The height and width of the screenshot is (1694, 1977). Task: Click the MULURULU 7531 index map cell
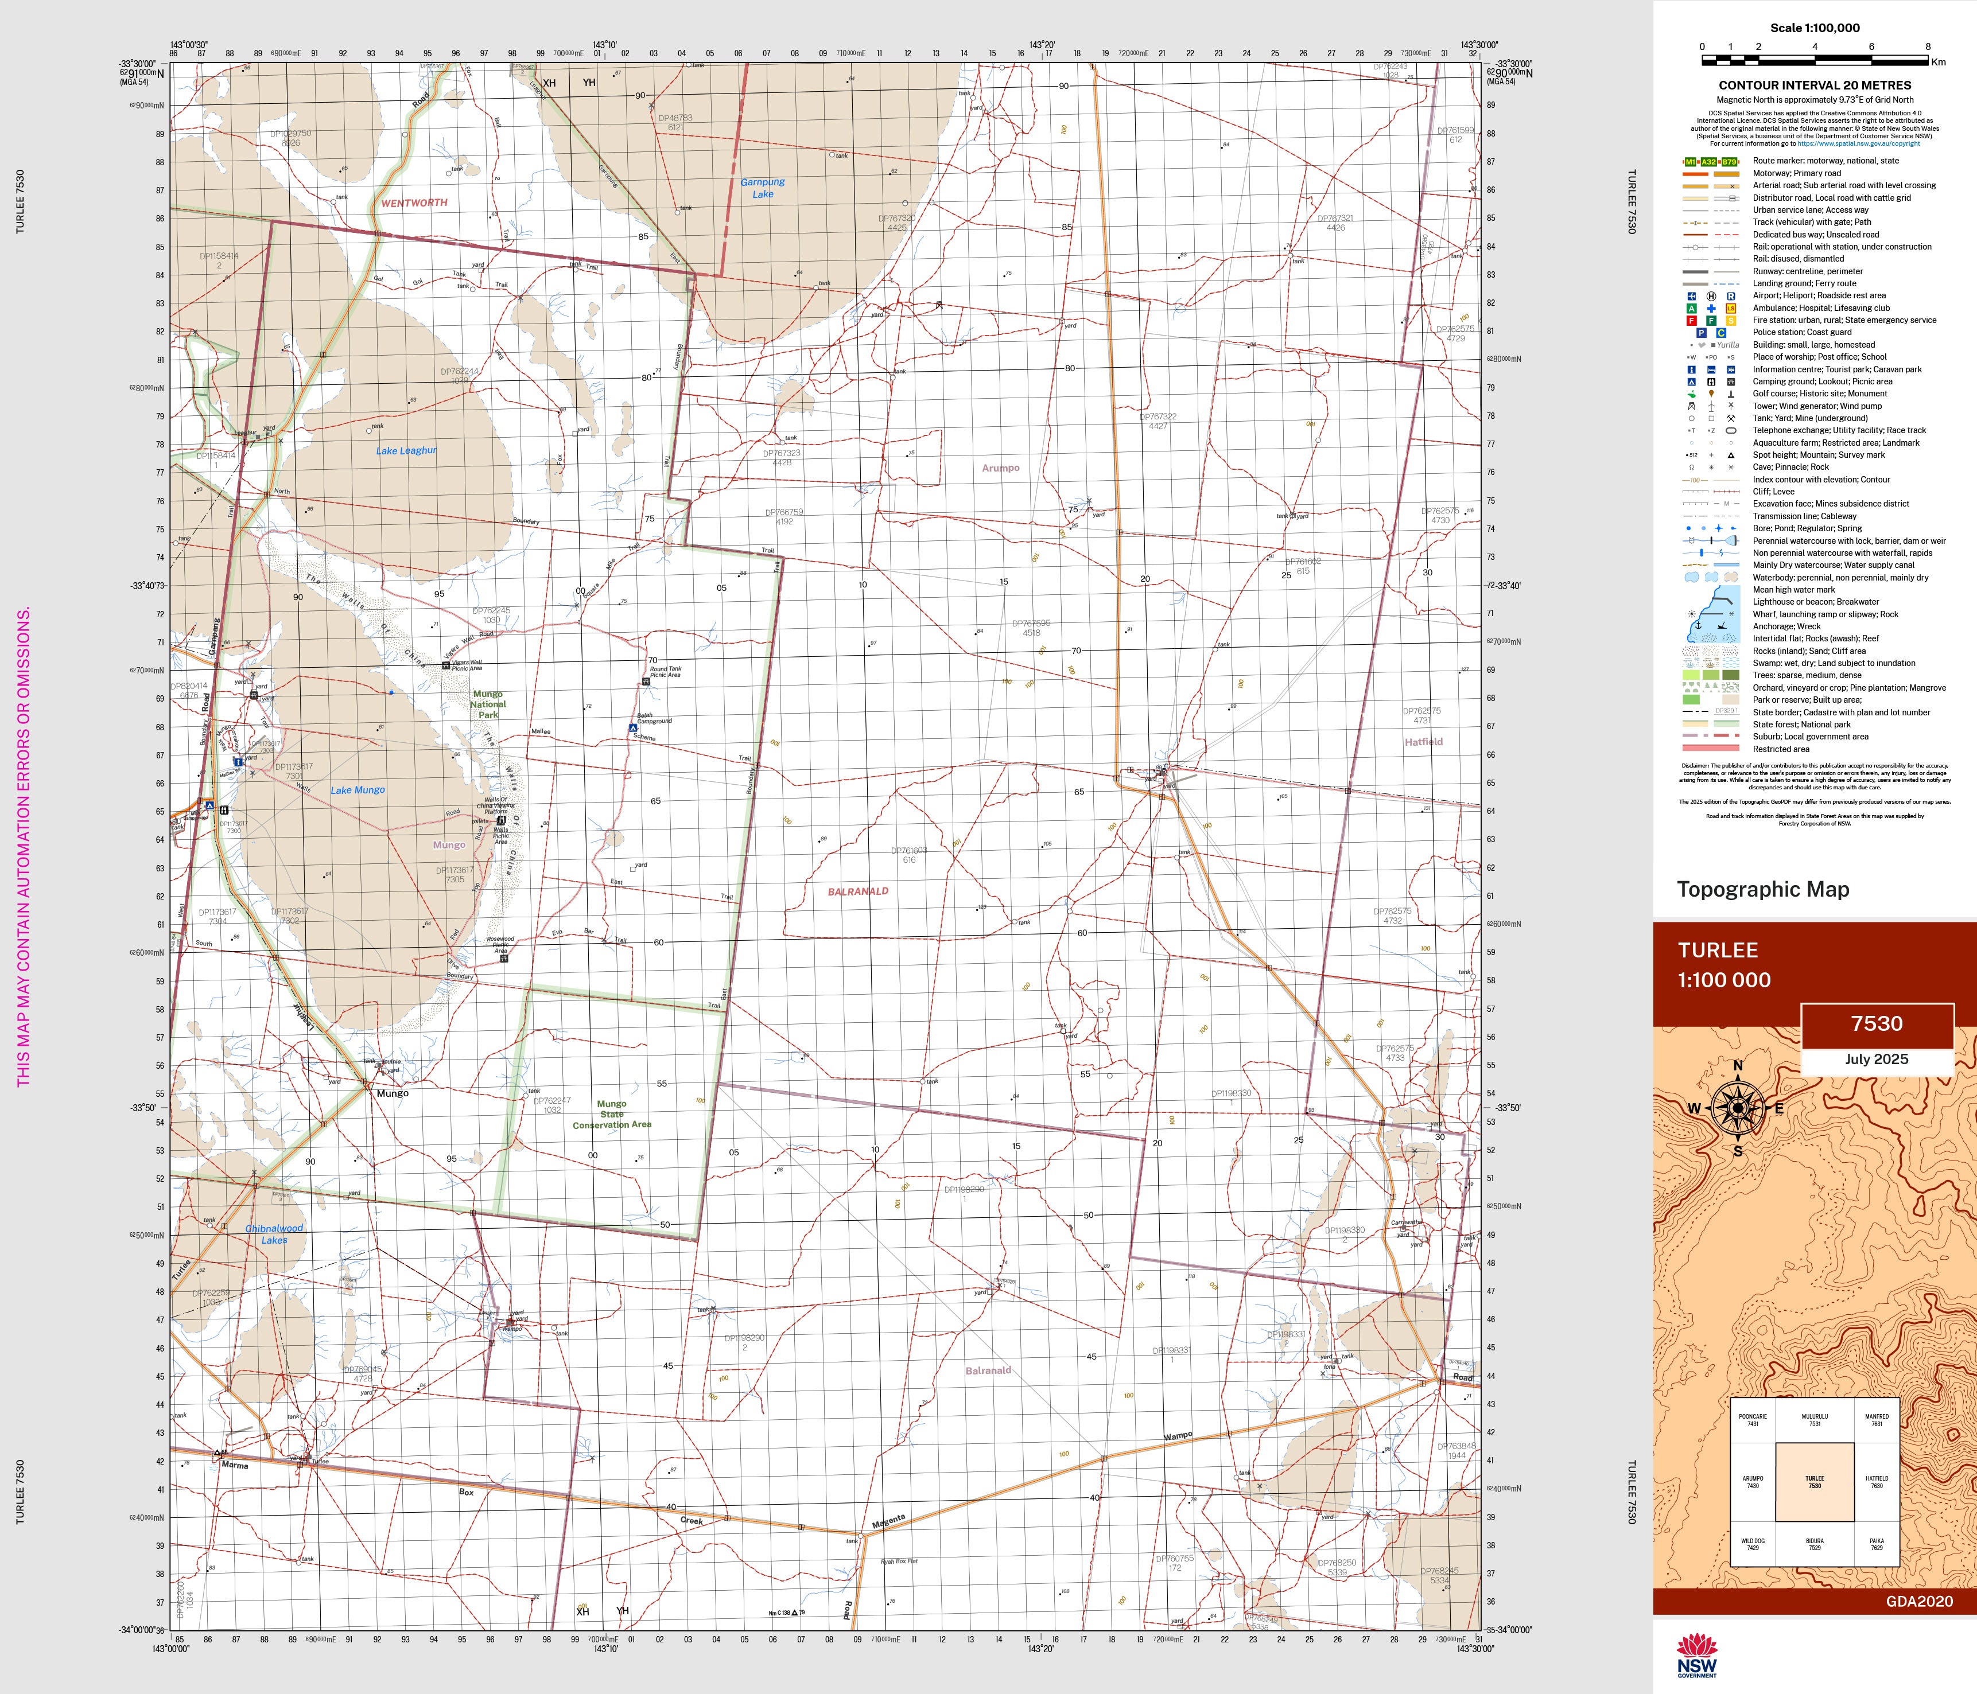coord(1814,1419)
